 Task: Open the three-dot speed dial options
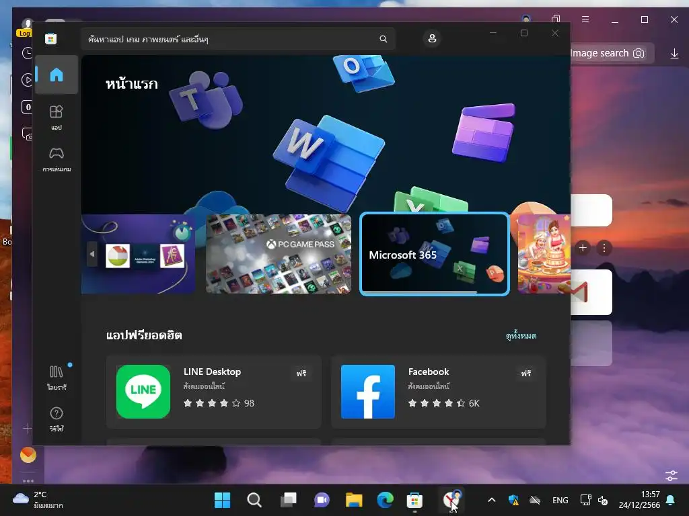coord(604,248)
